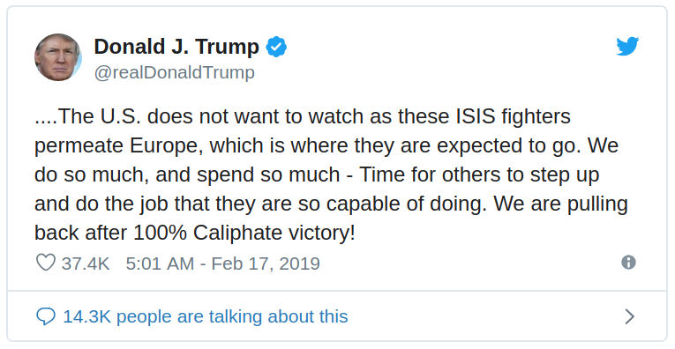Image resolution: width=675 pixels, height=349 pixels.
Task: Click the blue reply speech bubble icon
Action: click(x=46, y=316)
